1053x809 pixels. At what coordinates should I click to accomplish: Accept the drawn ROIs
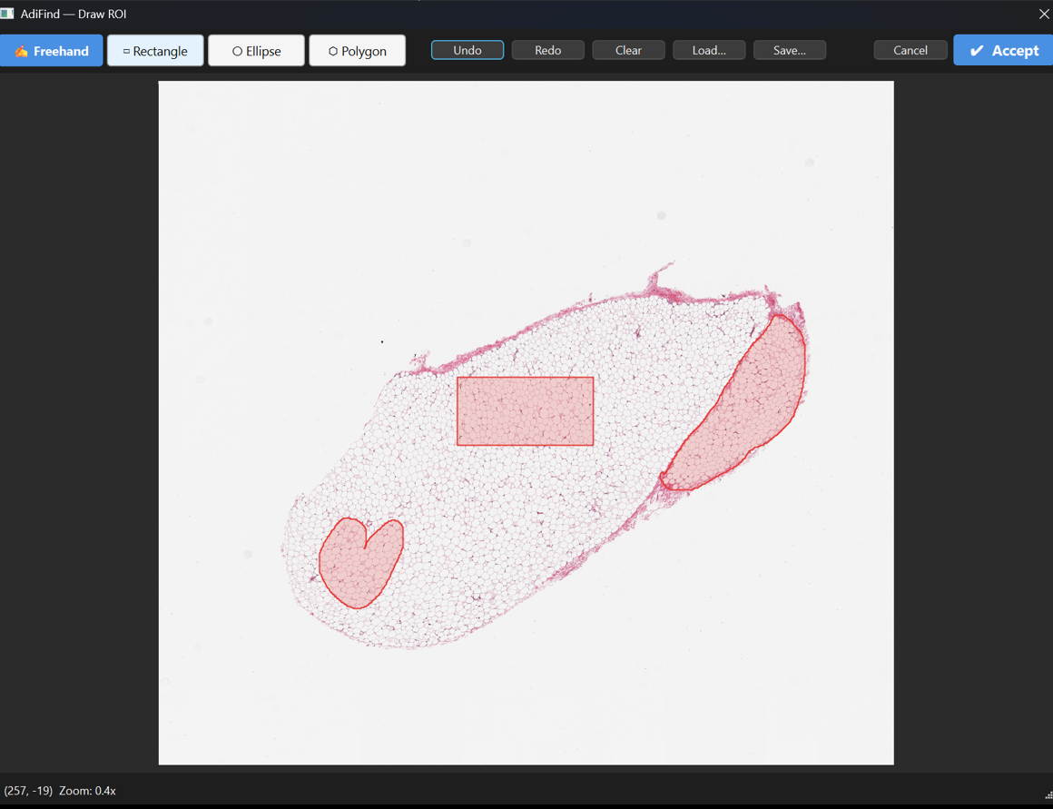click(x=1003, y=51)
